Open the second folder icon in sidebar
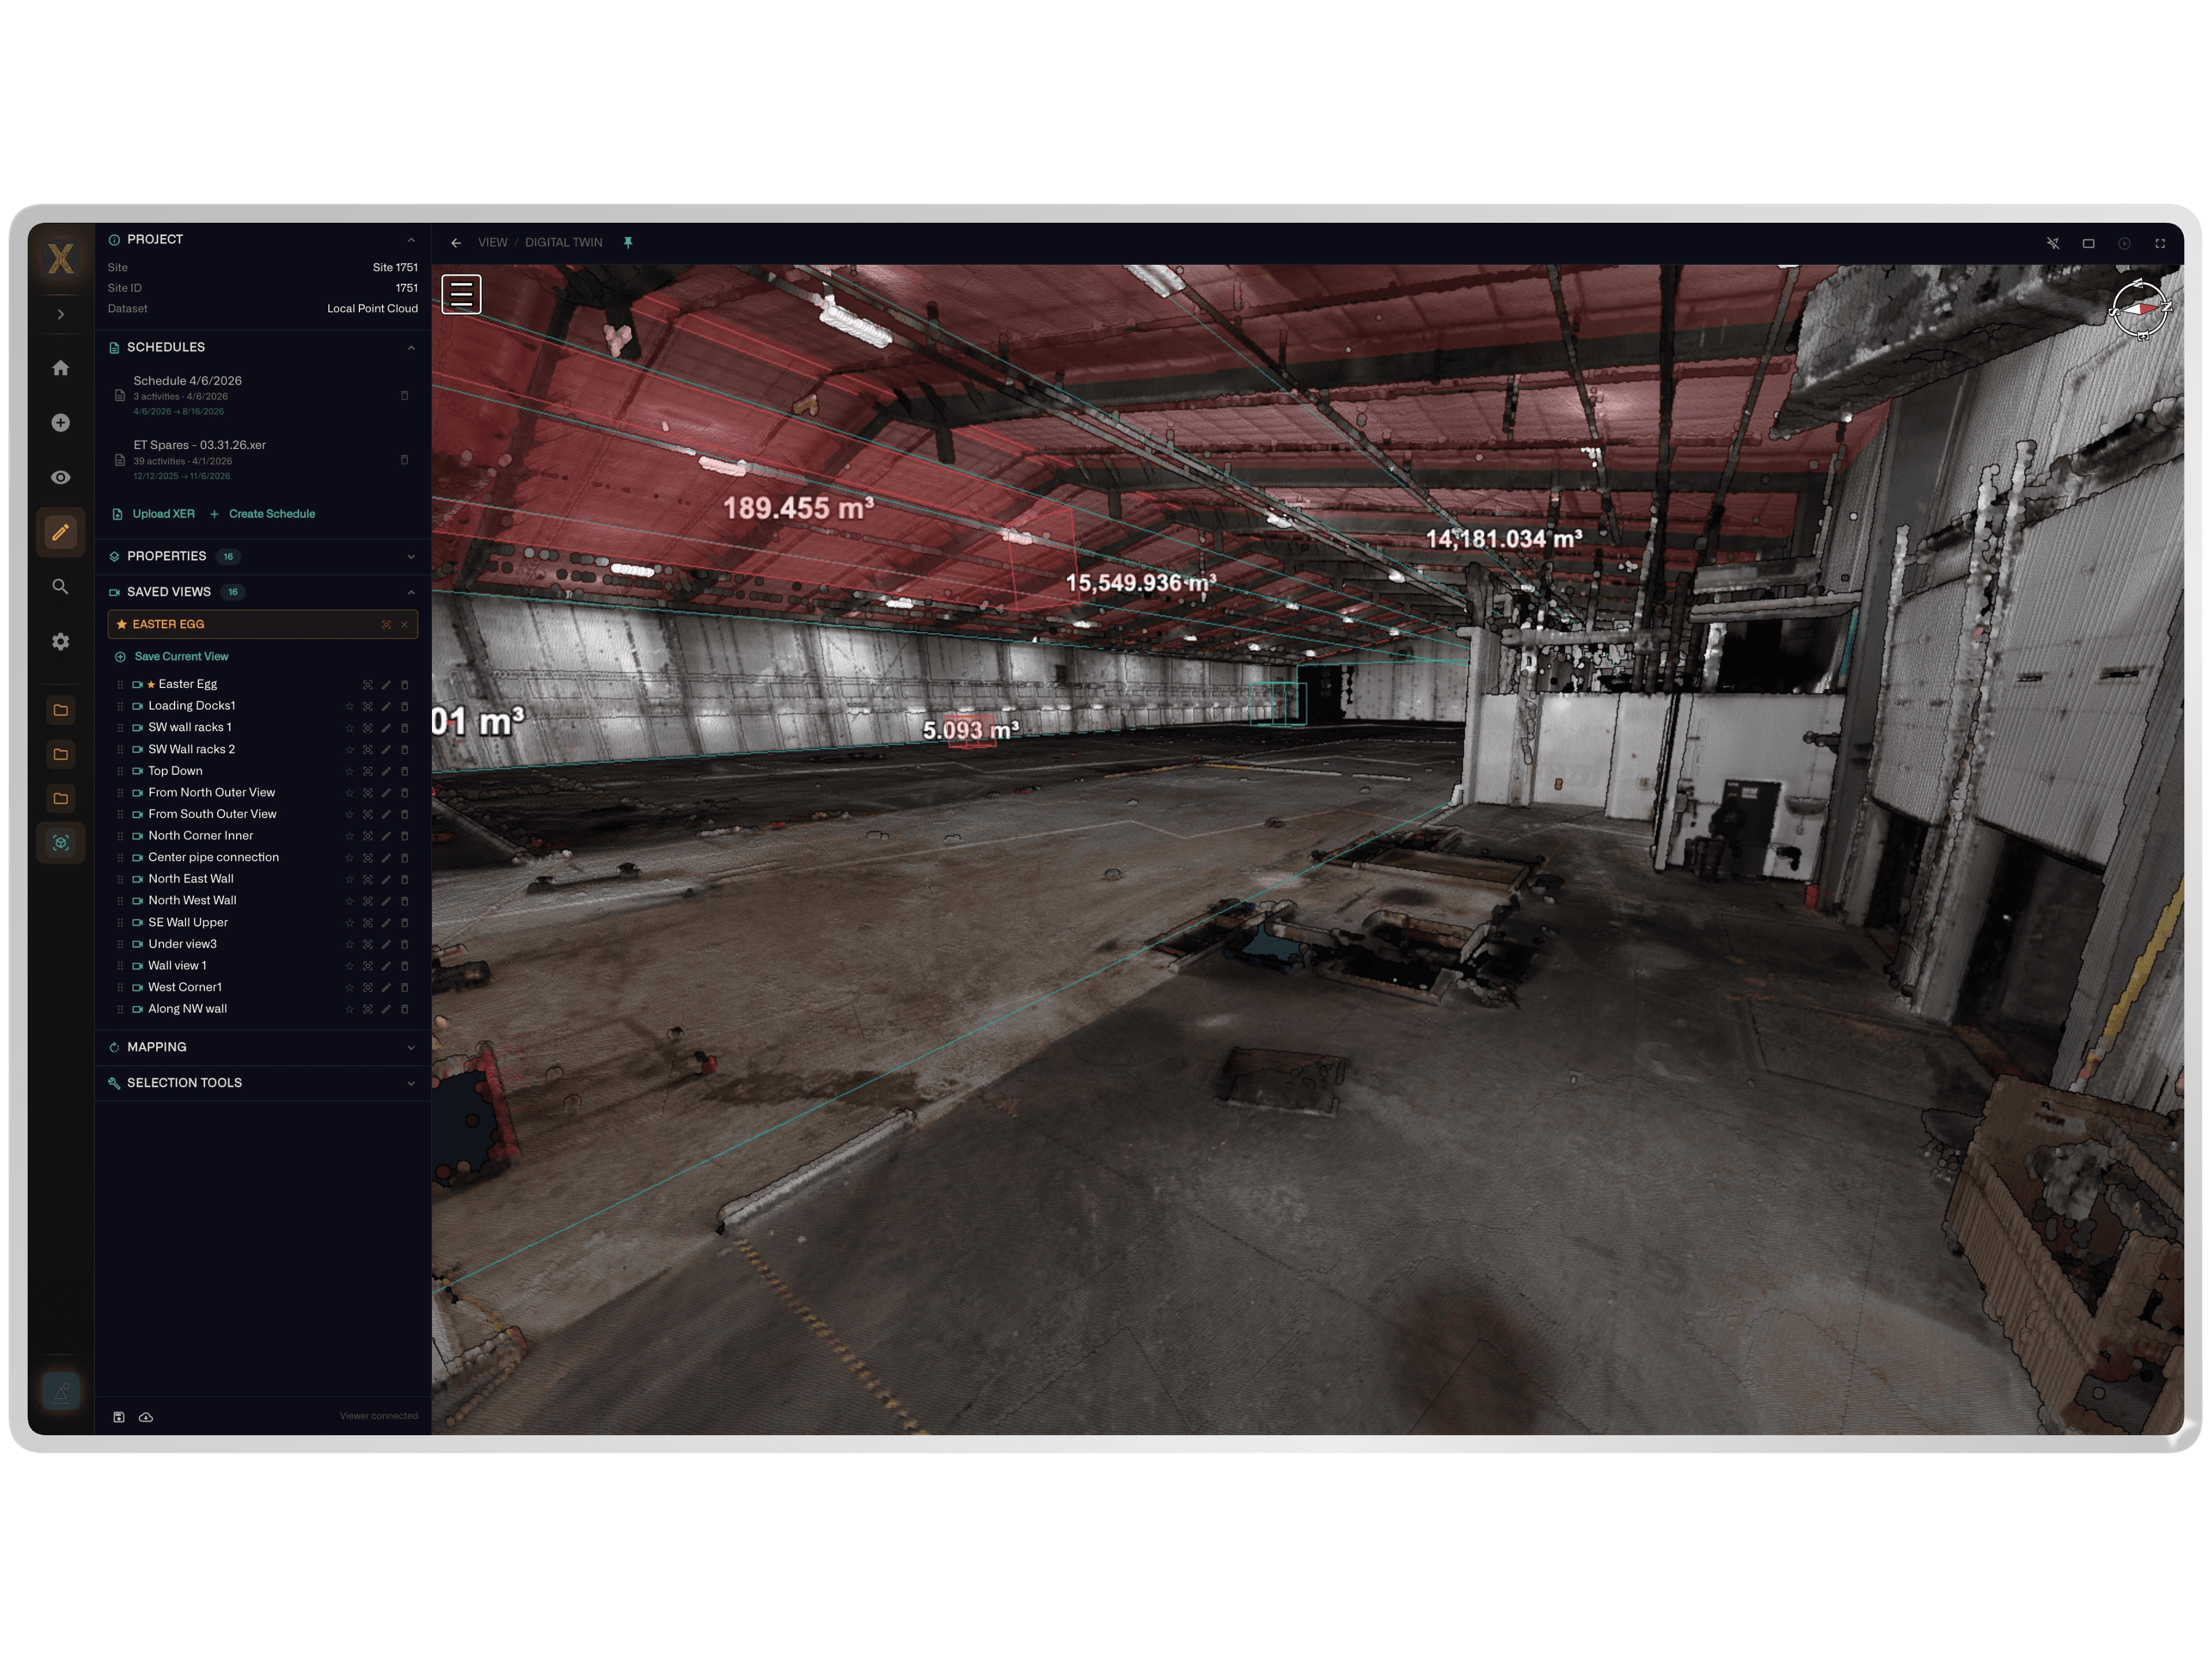This screenshot has height=1658, width=2212. point(61,755)
